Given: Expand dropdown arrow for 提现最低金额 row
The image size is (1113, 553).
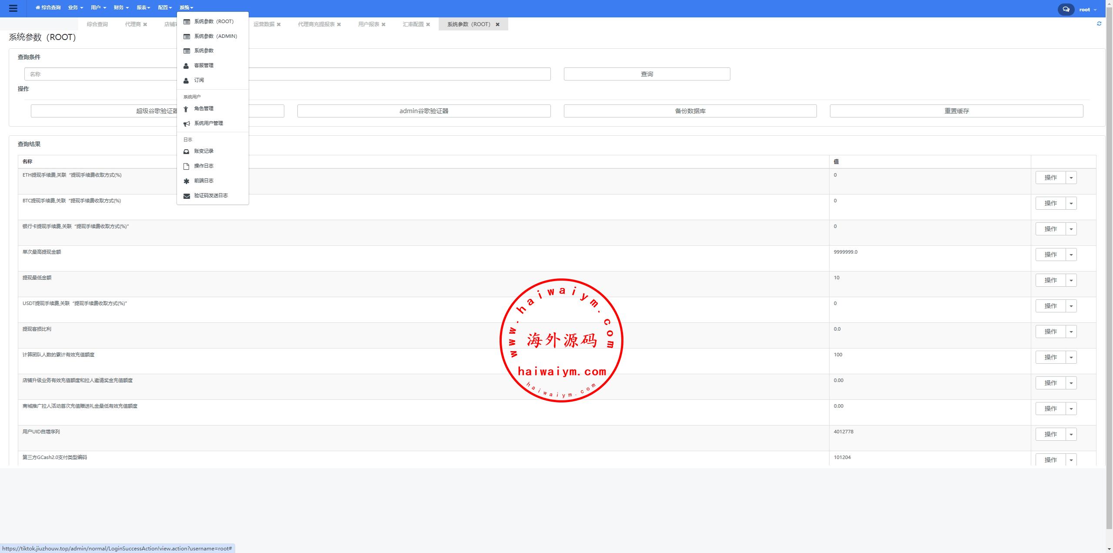Looking at the screenshot, I should 1071,280.
